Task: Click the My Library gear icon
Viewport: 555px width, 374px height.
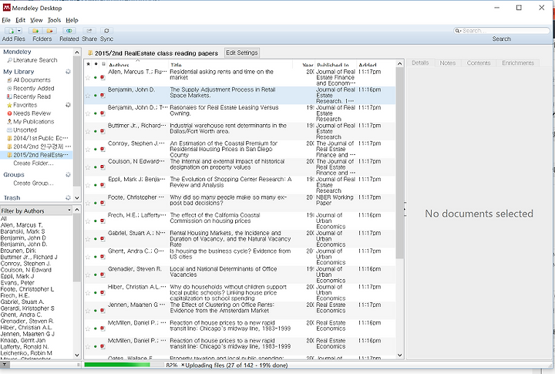Action: (x=68, y=72)
